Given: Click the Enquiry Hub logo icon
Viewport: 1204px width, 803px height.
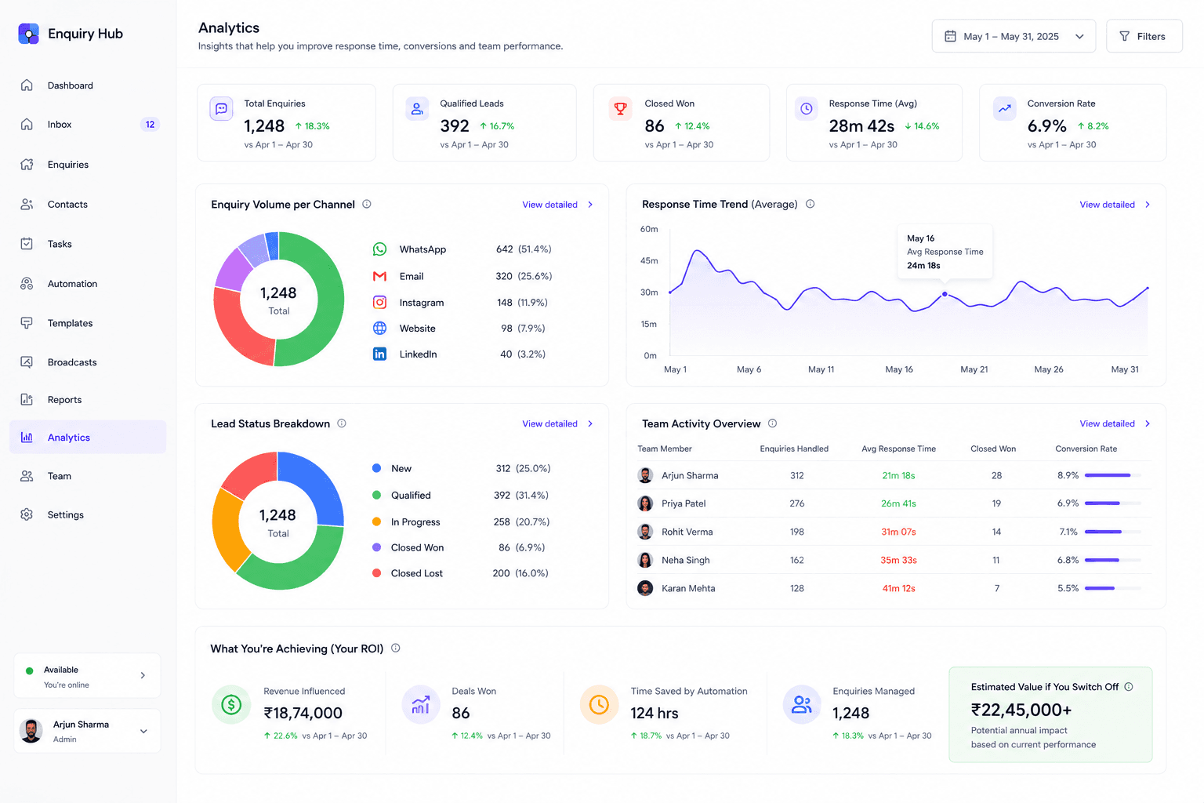Looking at the screenshot, I should [x=29, y=34].
